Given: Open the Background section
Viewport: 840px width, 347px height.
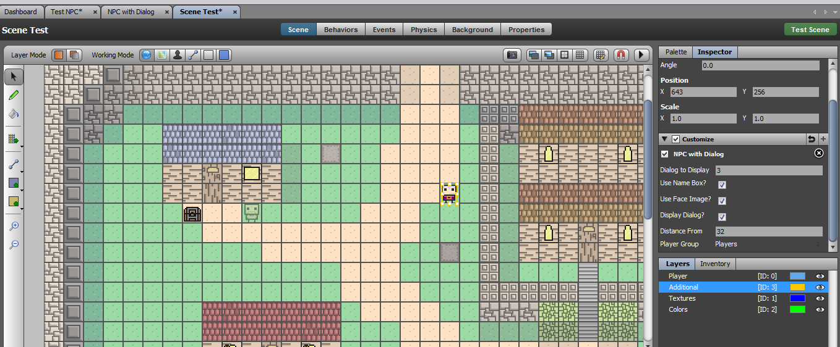Looking at the screenshot, I should point(473,29).
